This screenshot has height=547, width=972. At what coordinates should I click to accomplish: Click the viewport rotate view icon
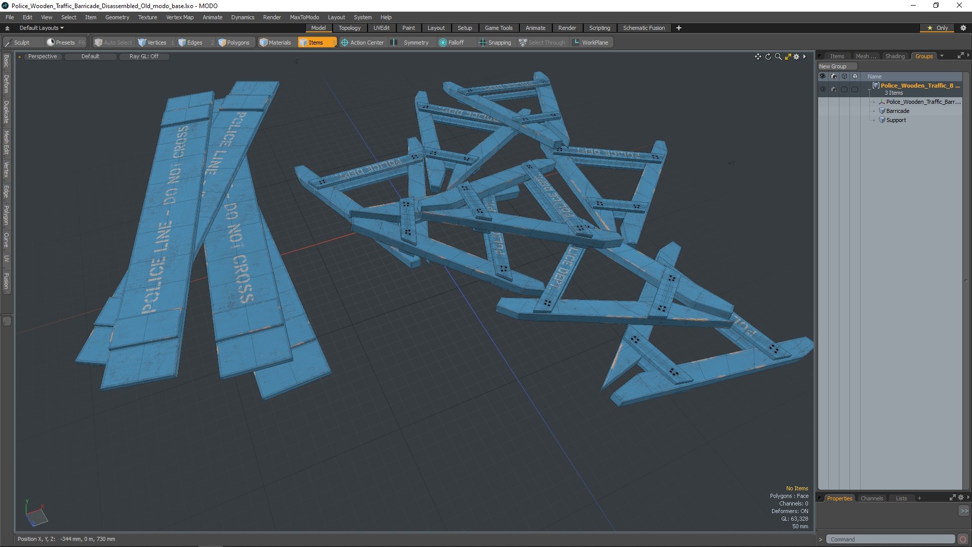click(768, 57)
